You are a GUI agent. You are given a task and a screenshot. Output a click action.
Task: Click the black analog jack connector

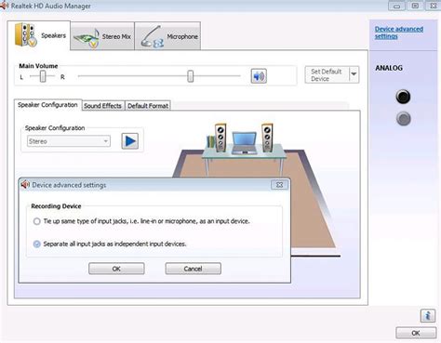pos(403,97)
